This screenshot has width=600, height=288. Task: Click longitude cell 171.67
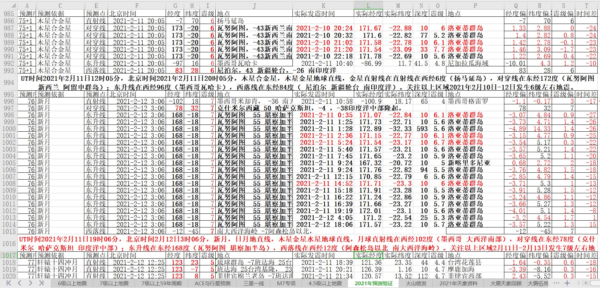pyautogui.click(x=368, y=28)
